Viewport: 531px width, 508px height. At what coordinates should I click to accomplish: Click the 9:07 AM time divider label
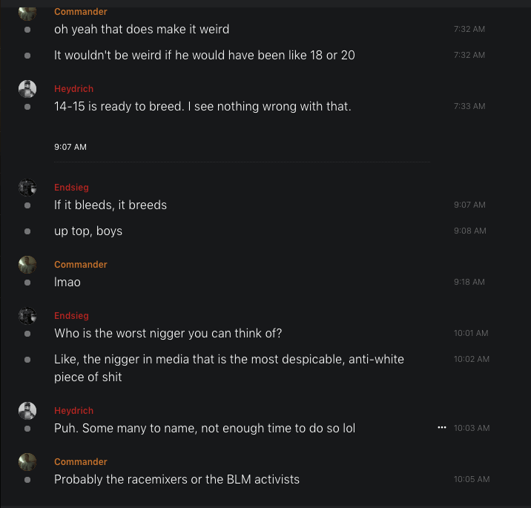point(70,147)
